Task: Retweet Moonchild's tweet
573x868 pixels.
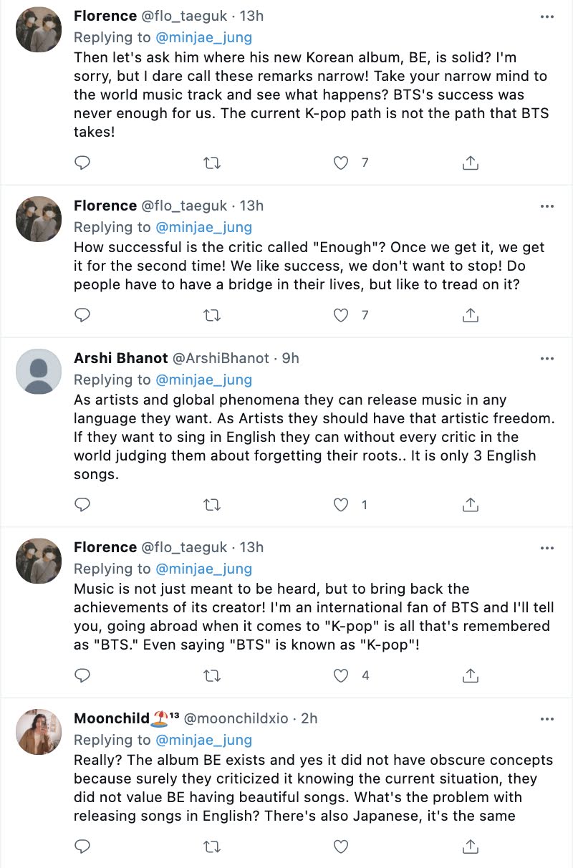Action: (212, 847)
